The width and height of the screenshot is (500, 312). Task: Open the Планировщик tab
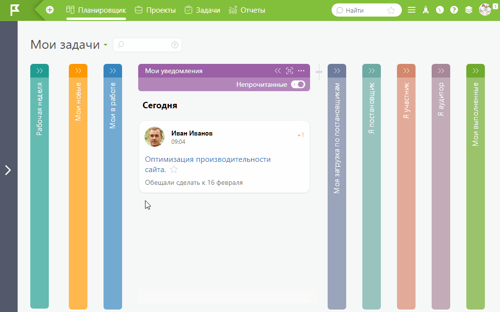[x=96, y=10]
